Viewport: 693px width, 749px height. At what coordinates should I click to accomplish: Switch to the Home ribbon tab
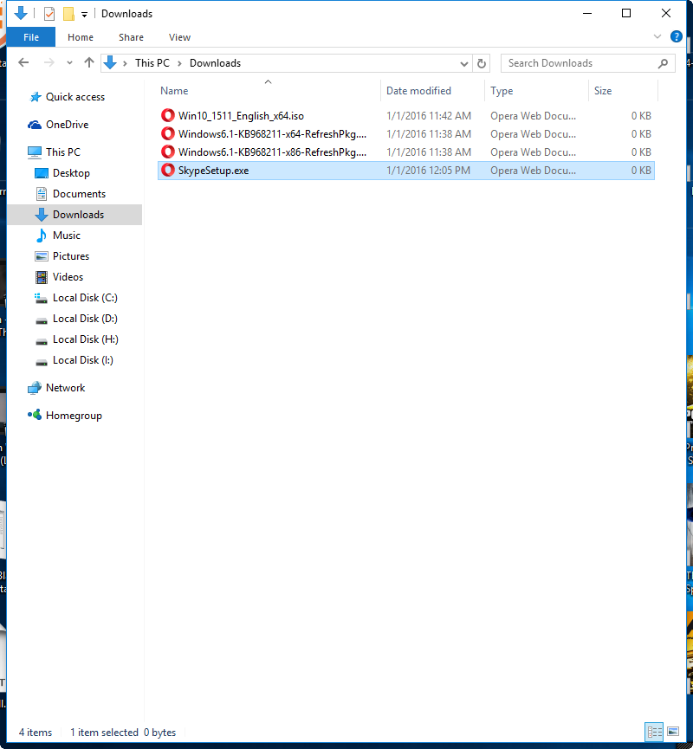pos(81,37)
